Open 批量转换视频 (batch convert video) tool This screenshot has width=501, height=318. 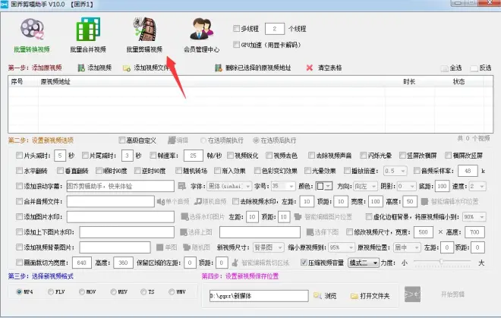(x=30, y=35)
